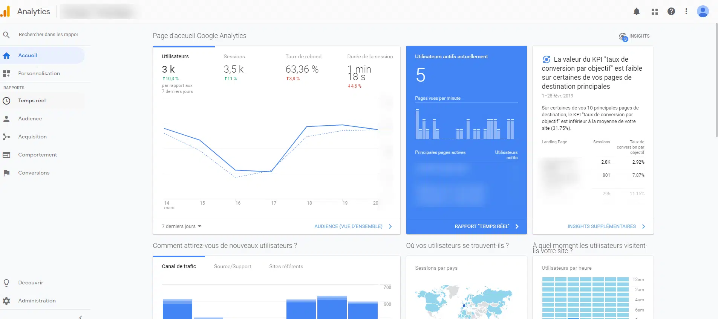Viewport: 718px width, 319px height.
Task: Open the Google apps grid icon
Action: (655, 12)
